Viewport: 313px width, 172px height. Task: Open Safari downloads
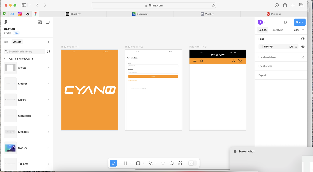(277, 5)
